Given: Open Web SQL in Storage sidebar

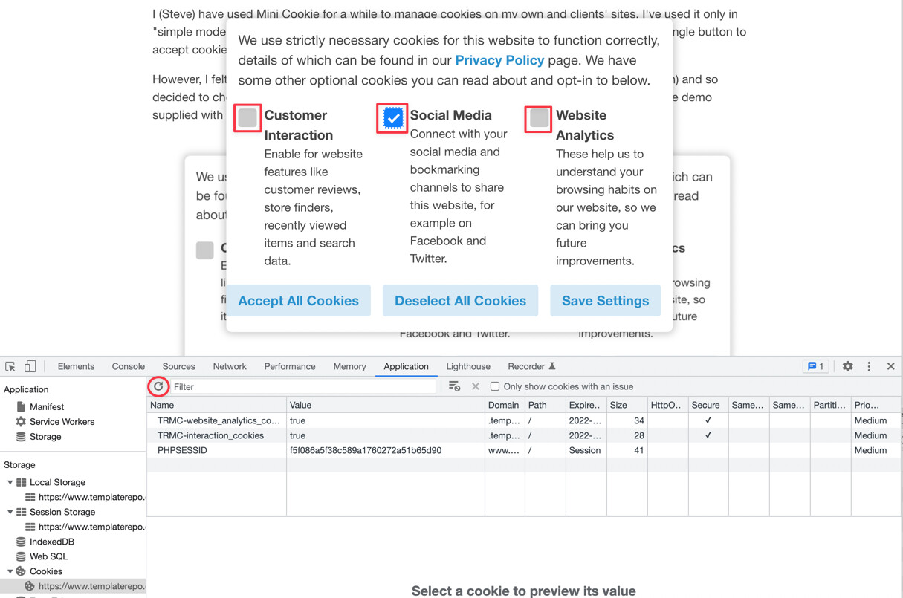Looking at the screenshot, I should click(x=48, y=556).
